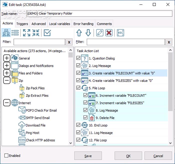The width and height of the screenshot is (175, 164).
Task: Click the General category gear icon
Action: 15,58
